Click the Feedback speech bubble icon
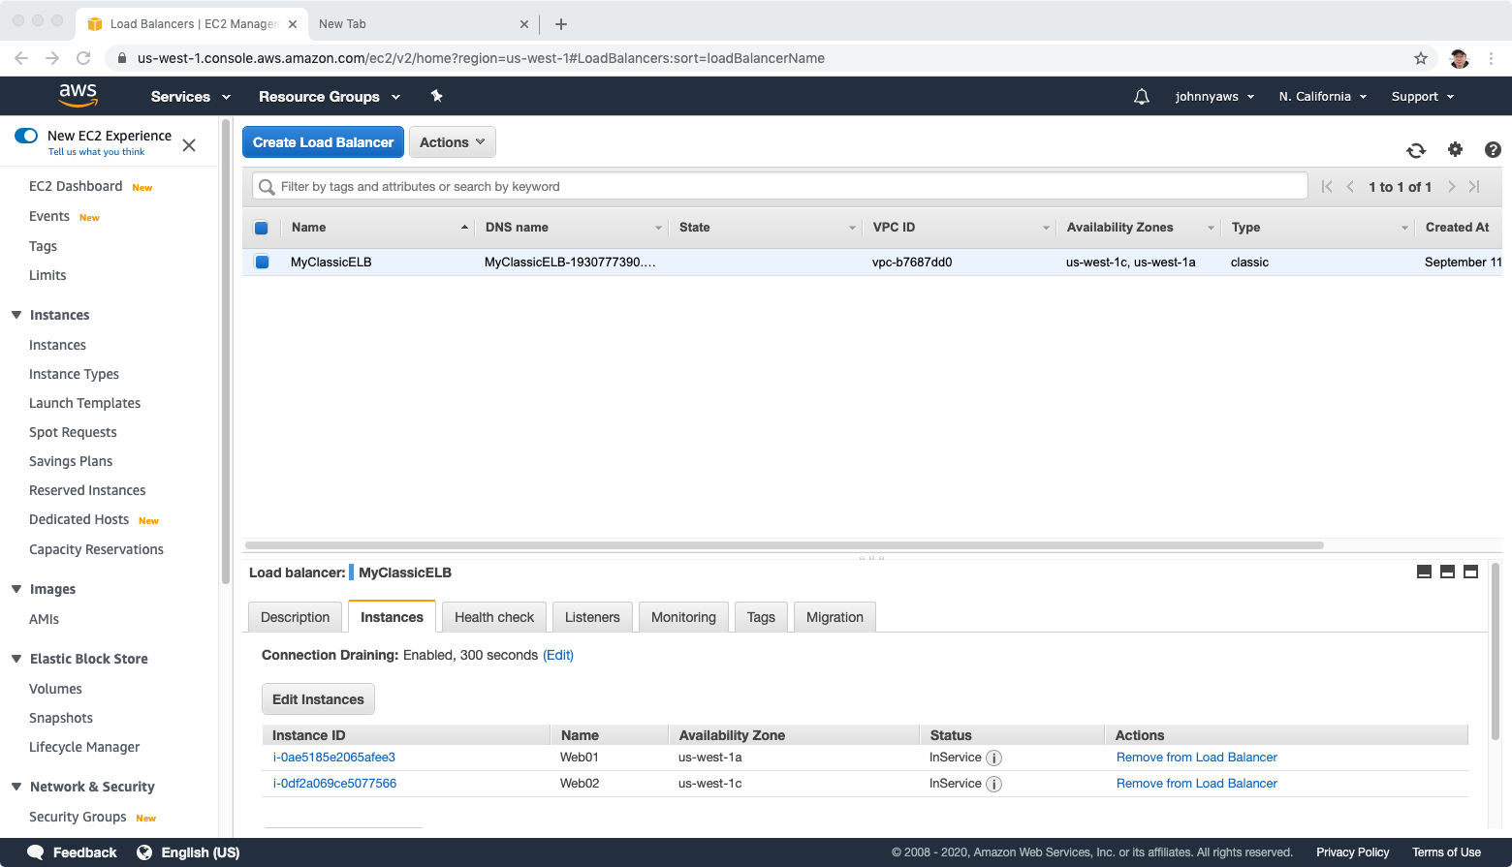The width and height of the screenshot is (1512, 867). click(36, 852)
